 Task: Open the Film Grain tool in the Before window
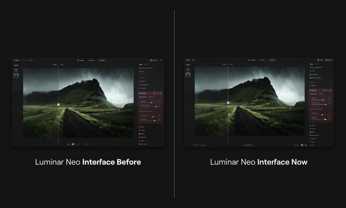(143, 144)
